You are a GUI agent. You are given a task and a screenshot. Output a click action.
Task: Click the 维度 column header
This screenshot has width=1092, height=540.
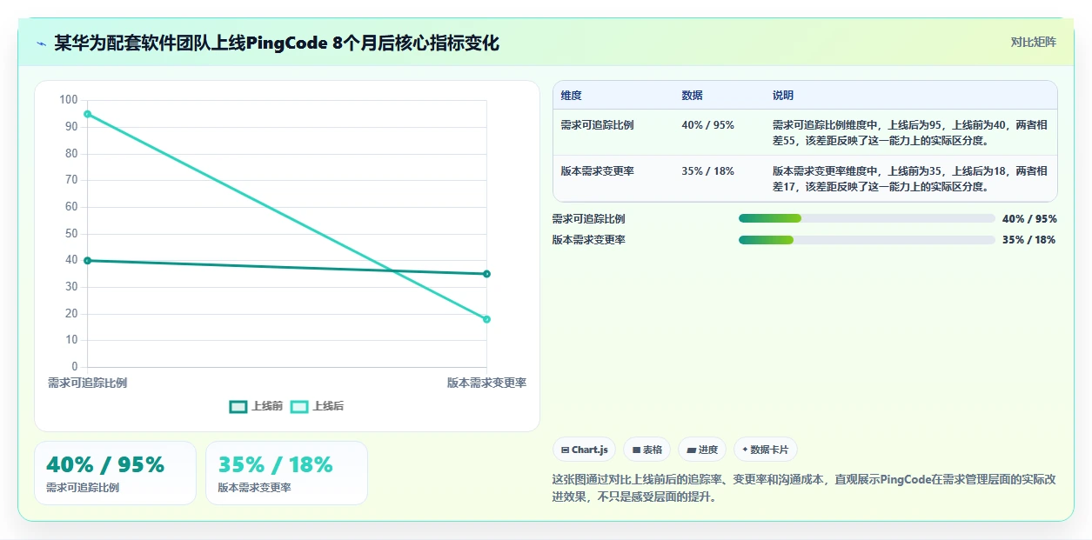pos(572,96)
